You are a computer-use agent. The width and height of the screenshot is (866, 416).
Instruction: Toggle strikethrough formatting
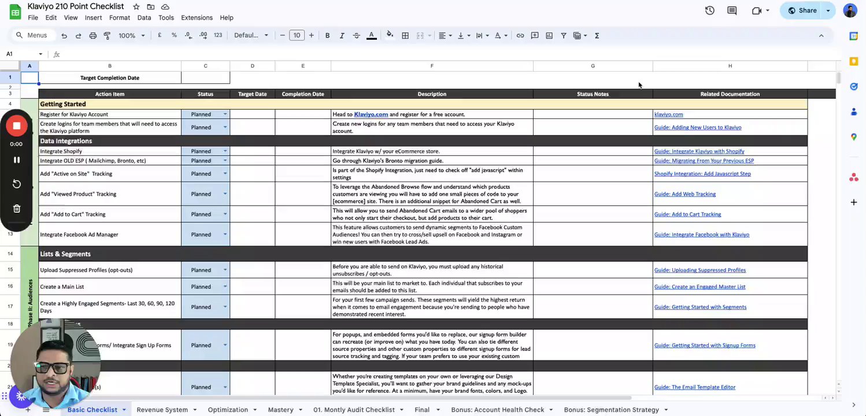[x=356, y=35]
